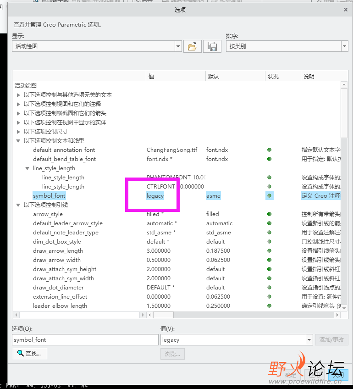Image resolution: width=353 pixels, height=389 pixels.
Task: Click the std_asme * value cell
Action: (x=161, y=233)
